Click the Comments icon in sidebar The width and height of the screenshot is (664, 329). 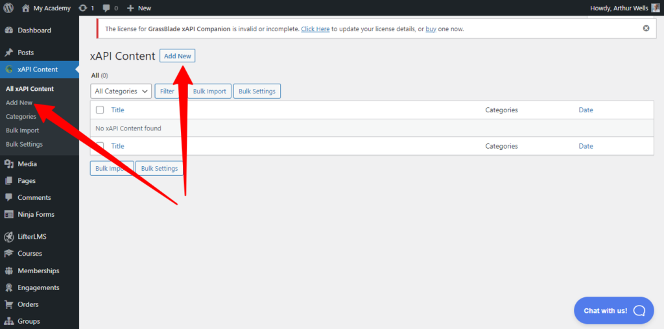tap(8, 197)
